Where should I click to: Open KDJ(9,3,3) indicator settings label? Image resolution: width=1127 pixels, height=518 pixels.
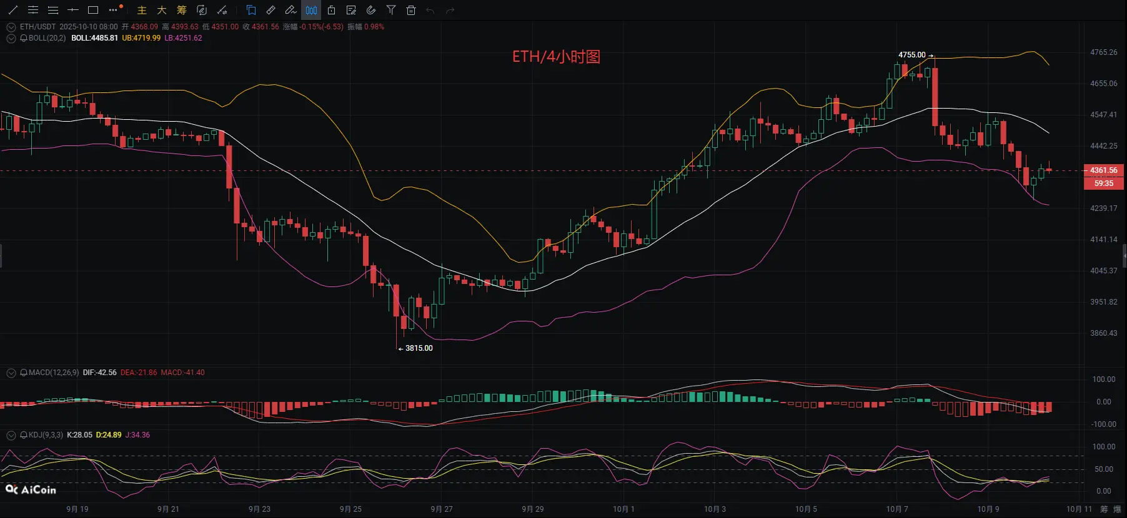(x=46, y=435)
